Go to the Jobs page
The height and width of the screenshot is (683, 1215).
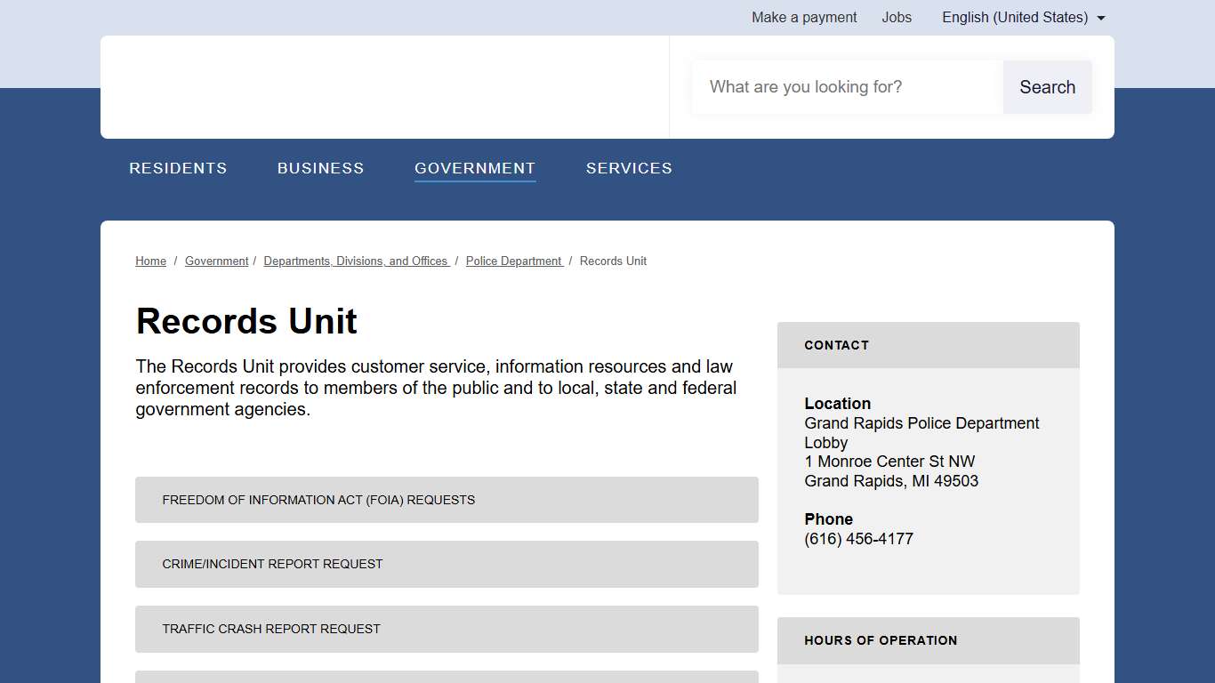[897, 18]
